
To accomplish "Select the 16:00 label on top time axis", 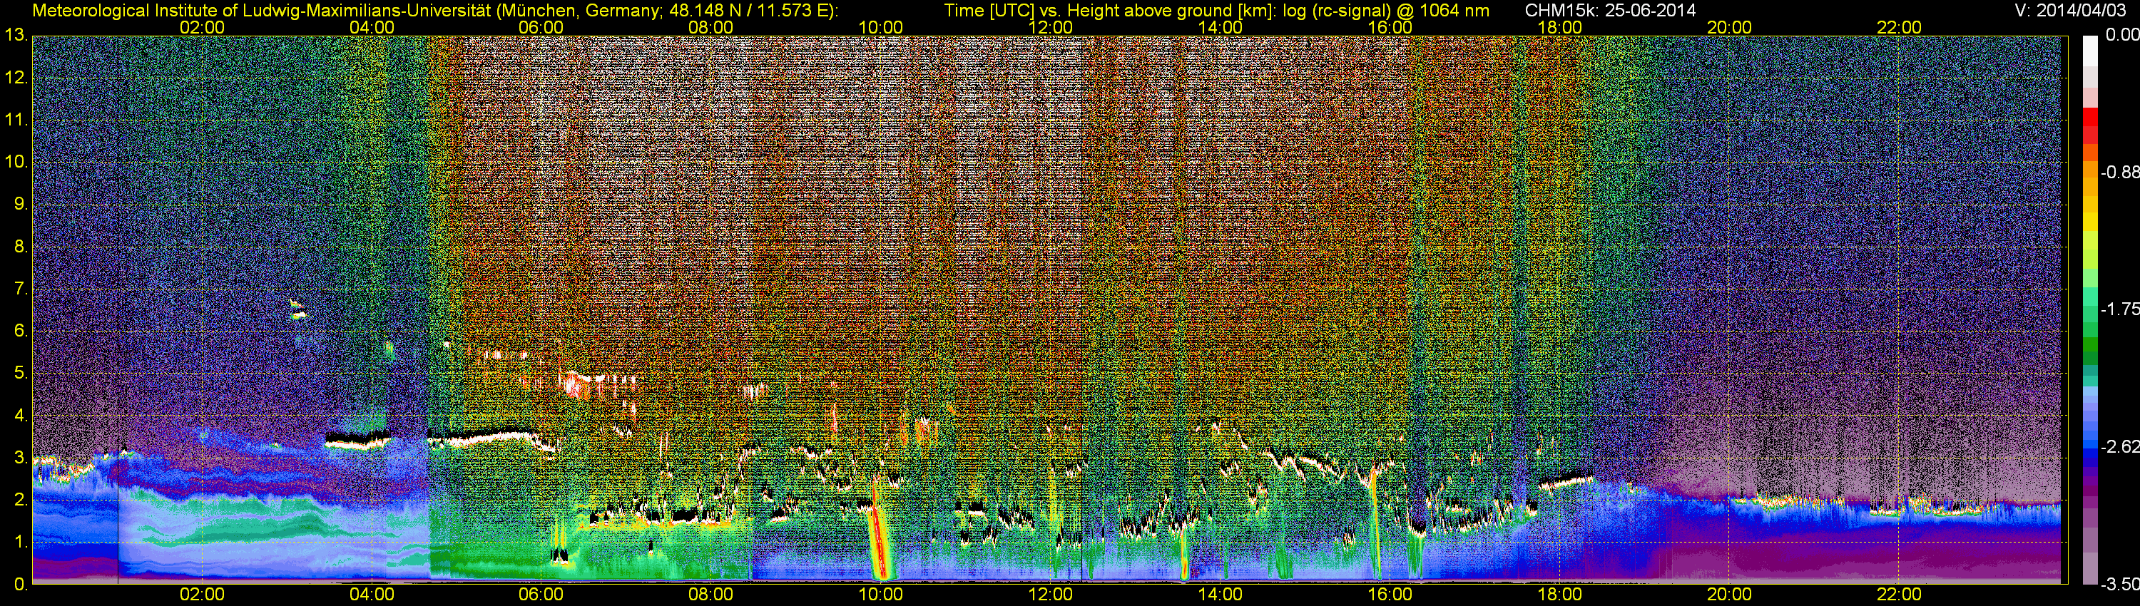I will click(1390, 27).
